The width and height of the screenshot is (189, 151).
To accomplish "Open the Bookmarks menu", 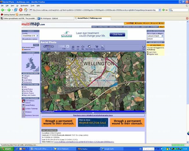I will pyautogui.click(x=24, y=6).
